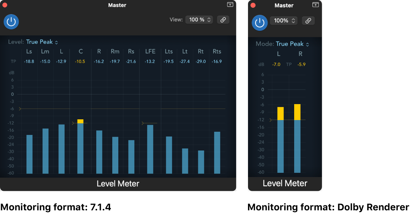This screenshot has width=410, height=216.
Task: Disable the blue bypass power switch on the left plugin
Action: coord(11,22)
